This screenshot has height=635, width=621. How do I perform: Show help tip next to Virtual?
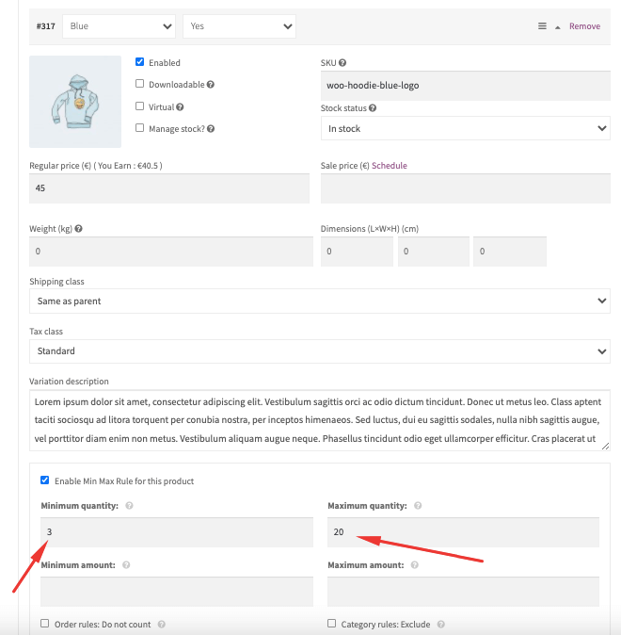click(x=180, y=106)
